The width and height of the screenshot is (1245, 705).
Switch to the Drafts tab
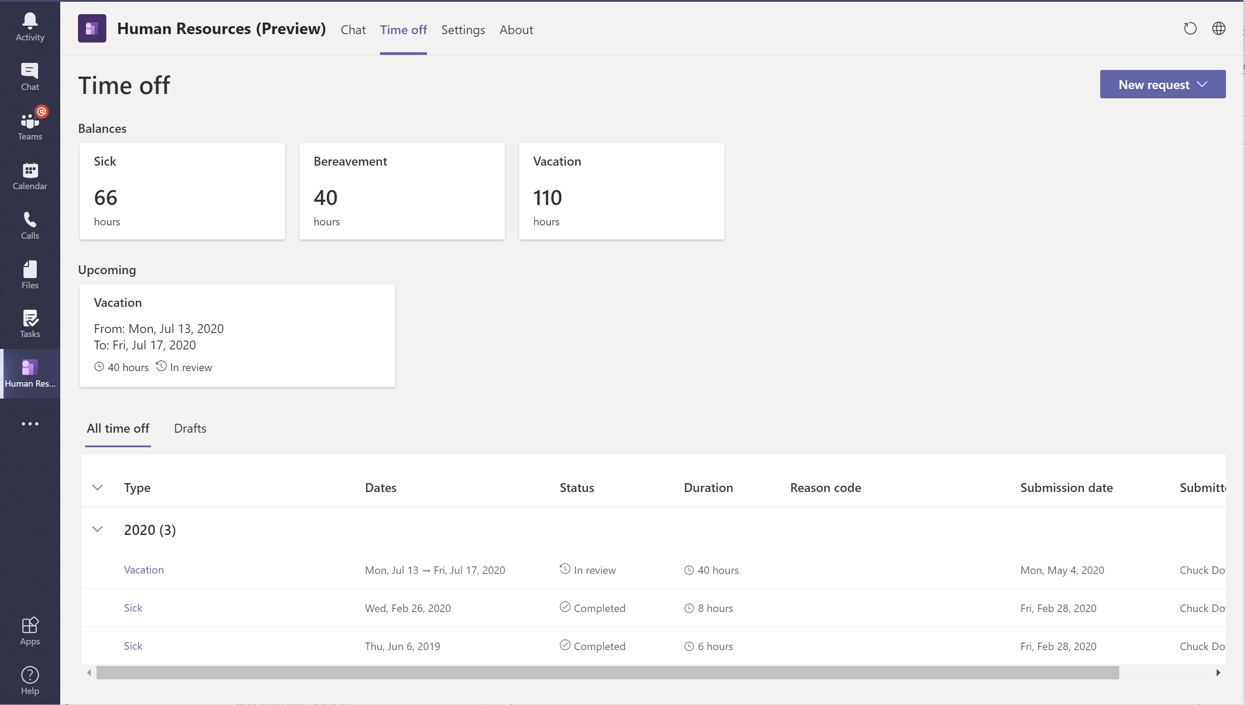pyautogui.click(x=190, y=428)
